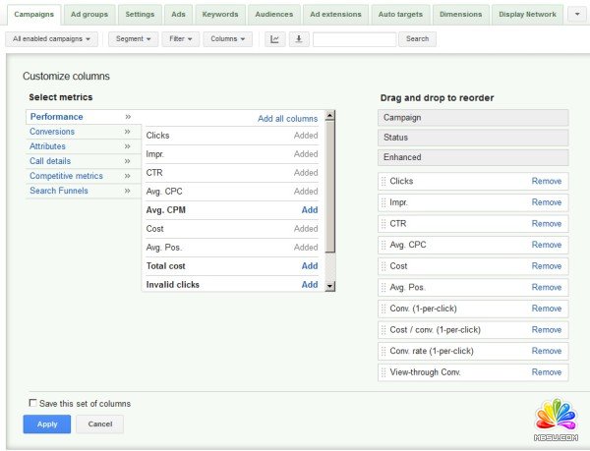Click the overflow arrow after Display Network tab
This screenshot has width=590, height=451.
(x=575, y=16)
